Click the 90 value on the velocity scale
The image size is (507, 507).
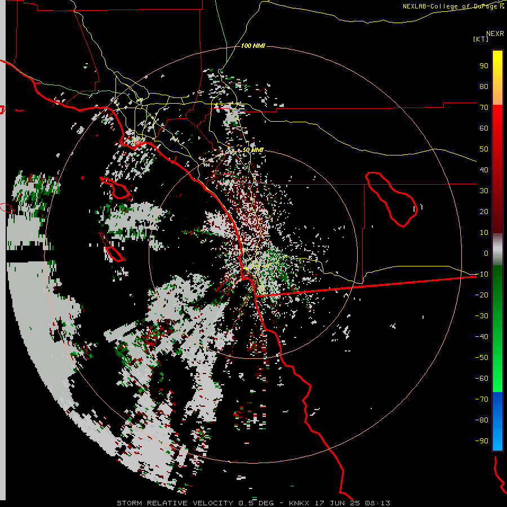[x=484, y=66]
